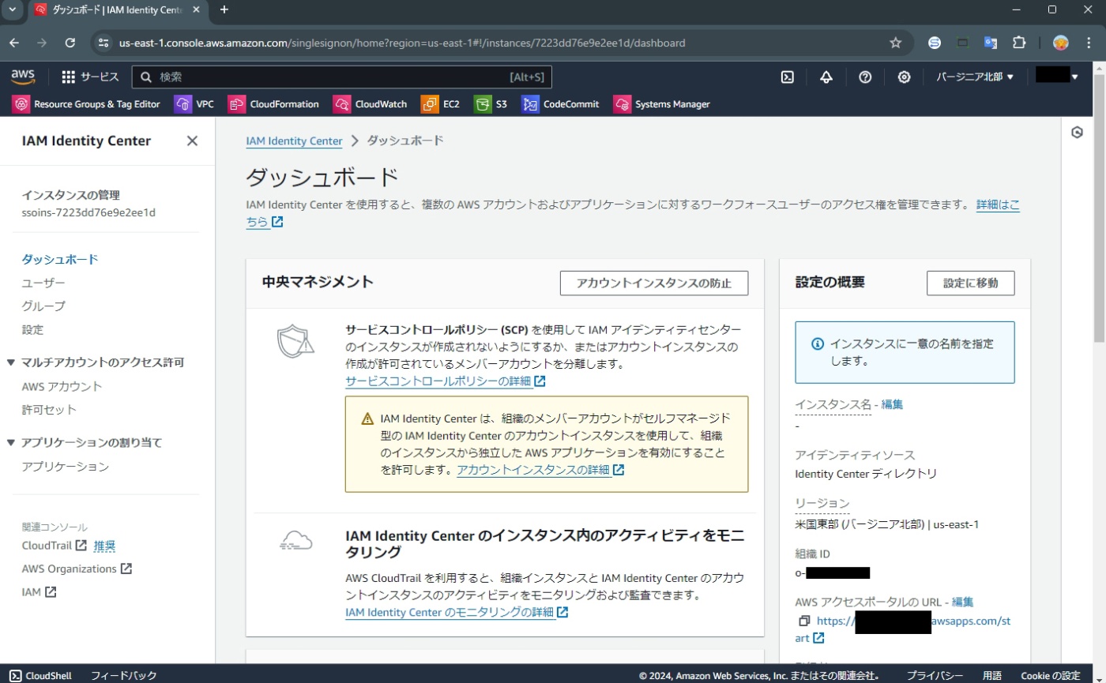Open the アカウントインスタンスの詳細 link
1106x683 pixels.
tap(541, 470)
